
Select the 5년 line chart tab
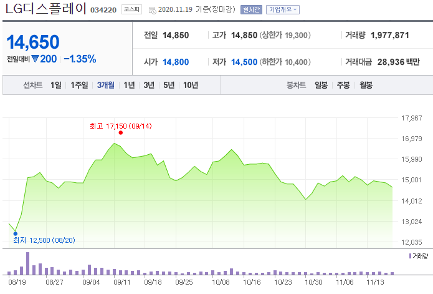(169, 85)
